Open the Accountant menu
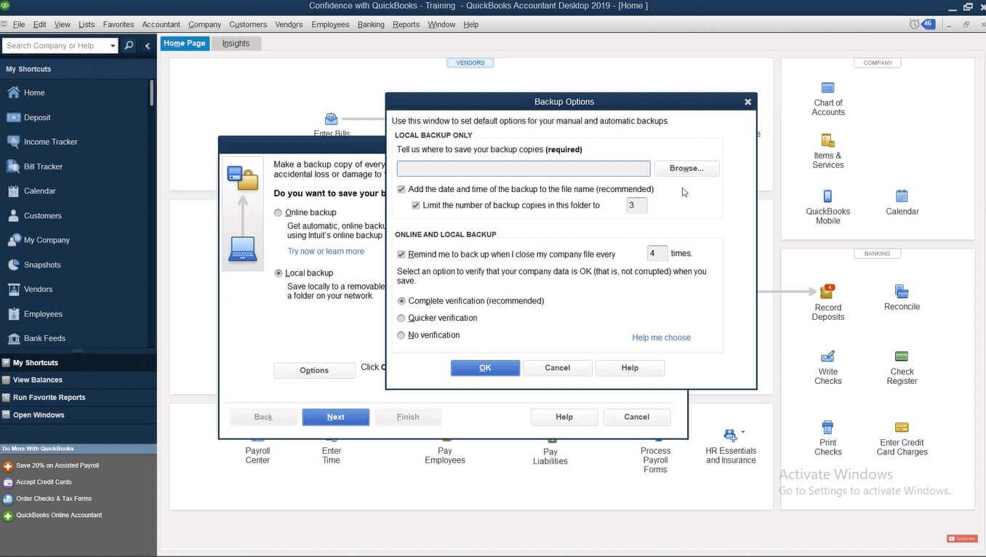986x557 pixels. (161, 25)
